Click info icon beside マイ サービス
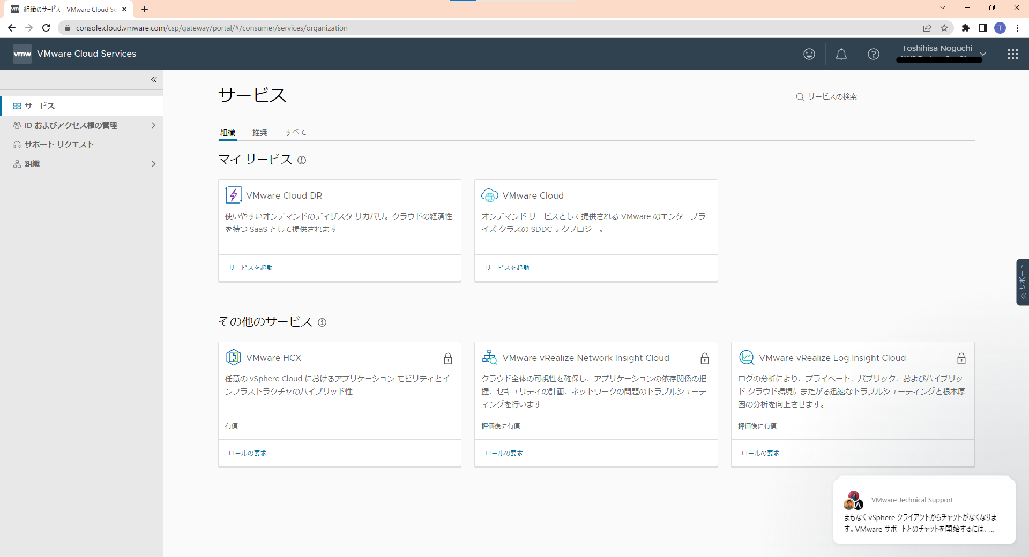 coord(302,160)
